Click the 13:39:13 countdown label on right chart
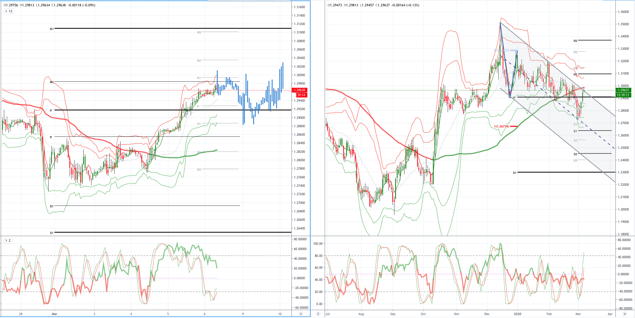 623,95
